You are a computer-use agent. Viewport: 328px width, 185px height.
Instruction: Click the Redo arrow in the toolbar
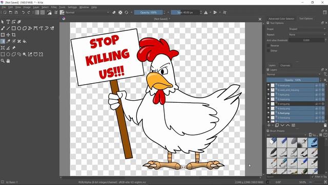click(29, 12)
